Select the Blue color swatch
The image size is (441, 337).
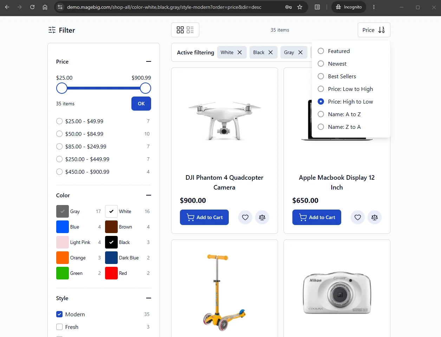click(x=63, y=227)
